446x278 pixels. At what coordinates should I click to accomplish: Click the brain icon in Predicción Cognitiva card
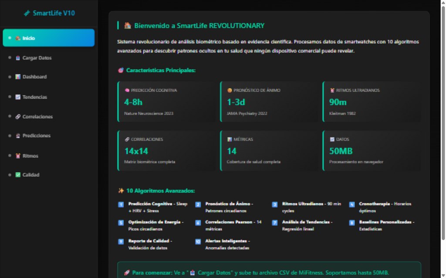point(127,90)
